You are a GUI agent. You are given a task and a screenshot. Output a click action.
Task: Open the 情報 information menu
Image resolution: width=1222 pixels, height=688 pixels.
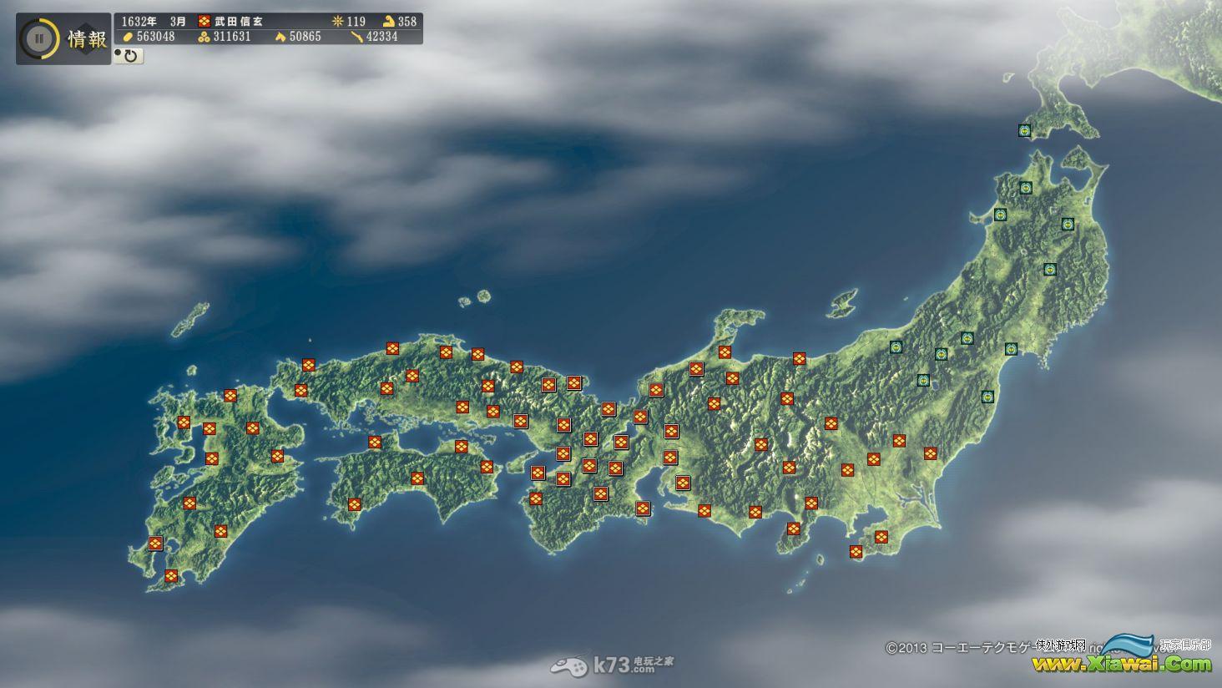point(87,39)
